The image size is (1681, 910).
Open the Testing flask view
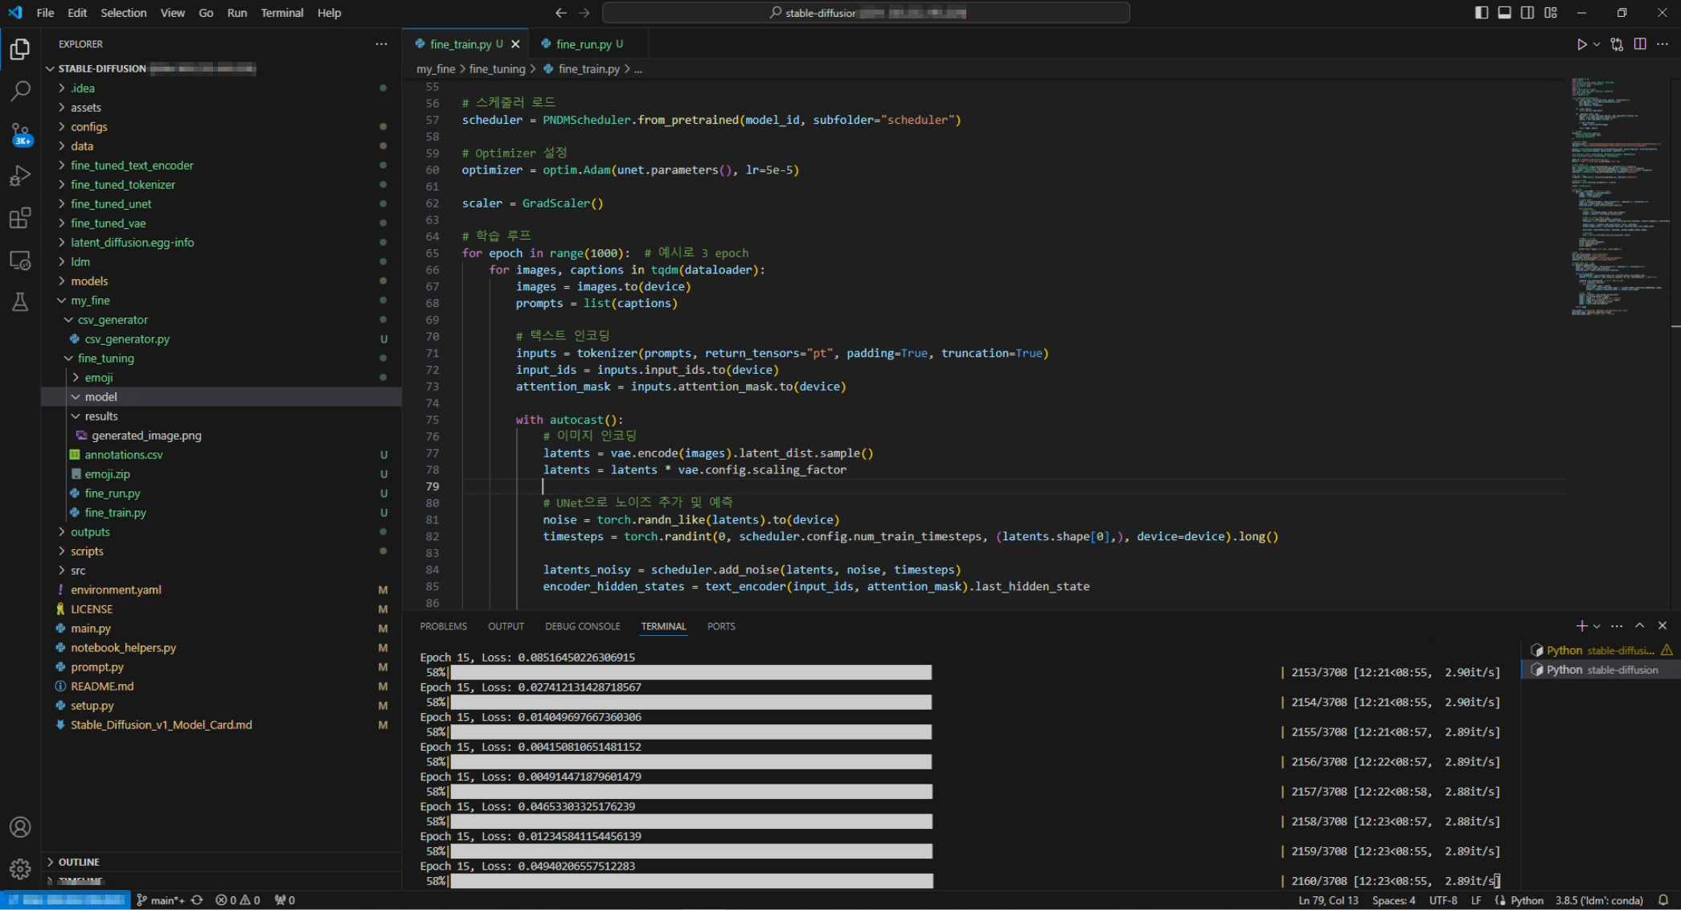pos(20,302)
